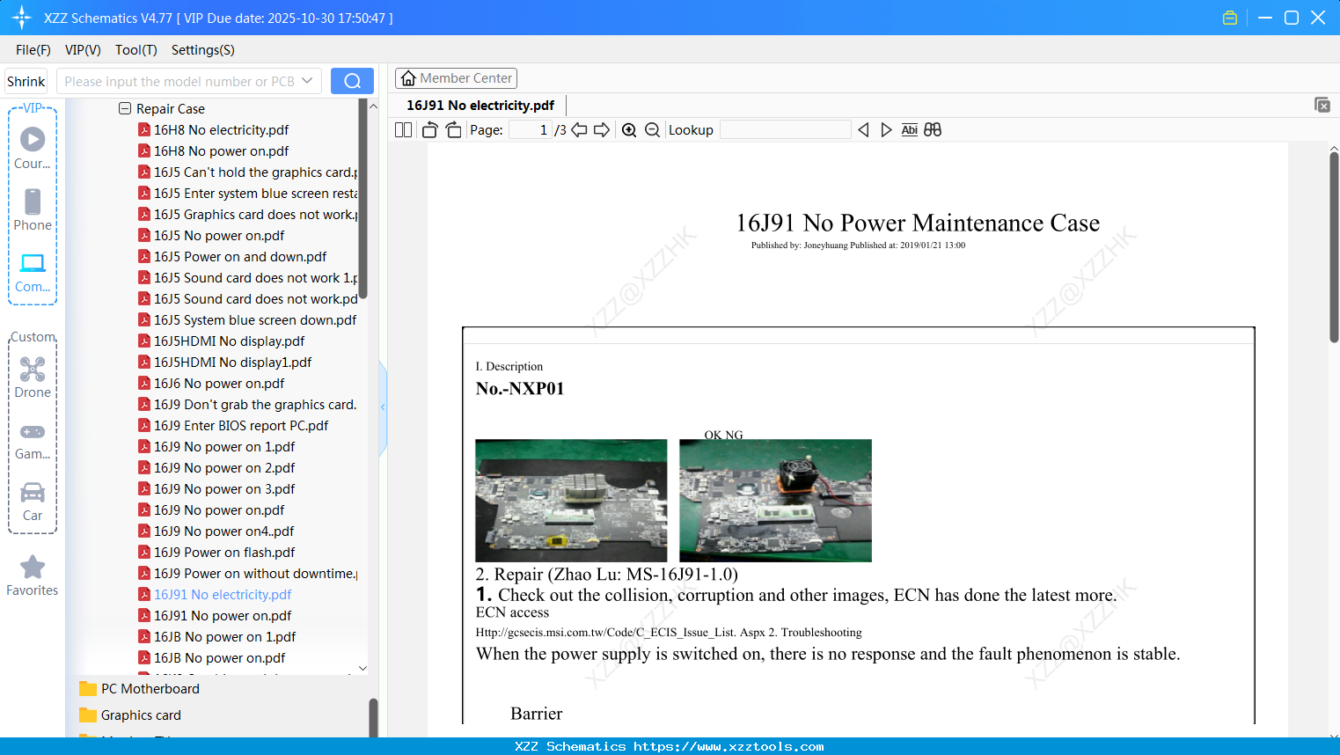The width and height of the screenshot is (1340, 755).
Task: Click the binoculars search icon
Action: pos(933,130)
